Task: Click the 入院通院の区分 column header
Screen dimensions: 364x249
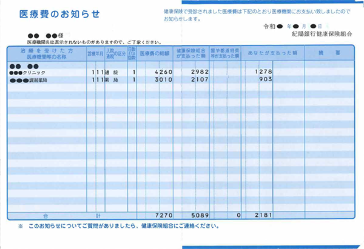Action: coord(116,53)
